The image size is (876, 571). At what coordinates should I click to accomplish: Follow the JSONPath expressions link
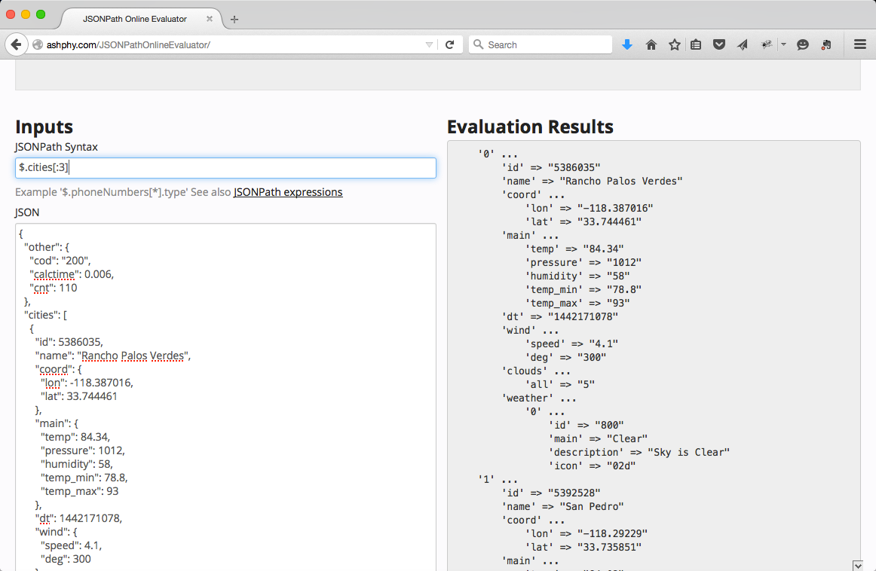pos(288,192)
